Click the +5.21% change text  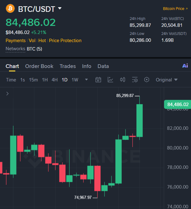click(x=39, y=32)
